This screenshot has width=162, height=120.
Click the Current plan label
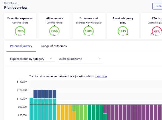10,3
